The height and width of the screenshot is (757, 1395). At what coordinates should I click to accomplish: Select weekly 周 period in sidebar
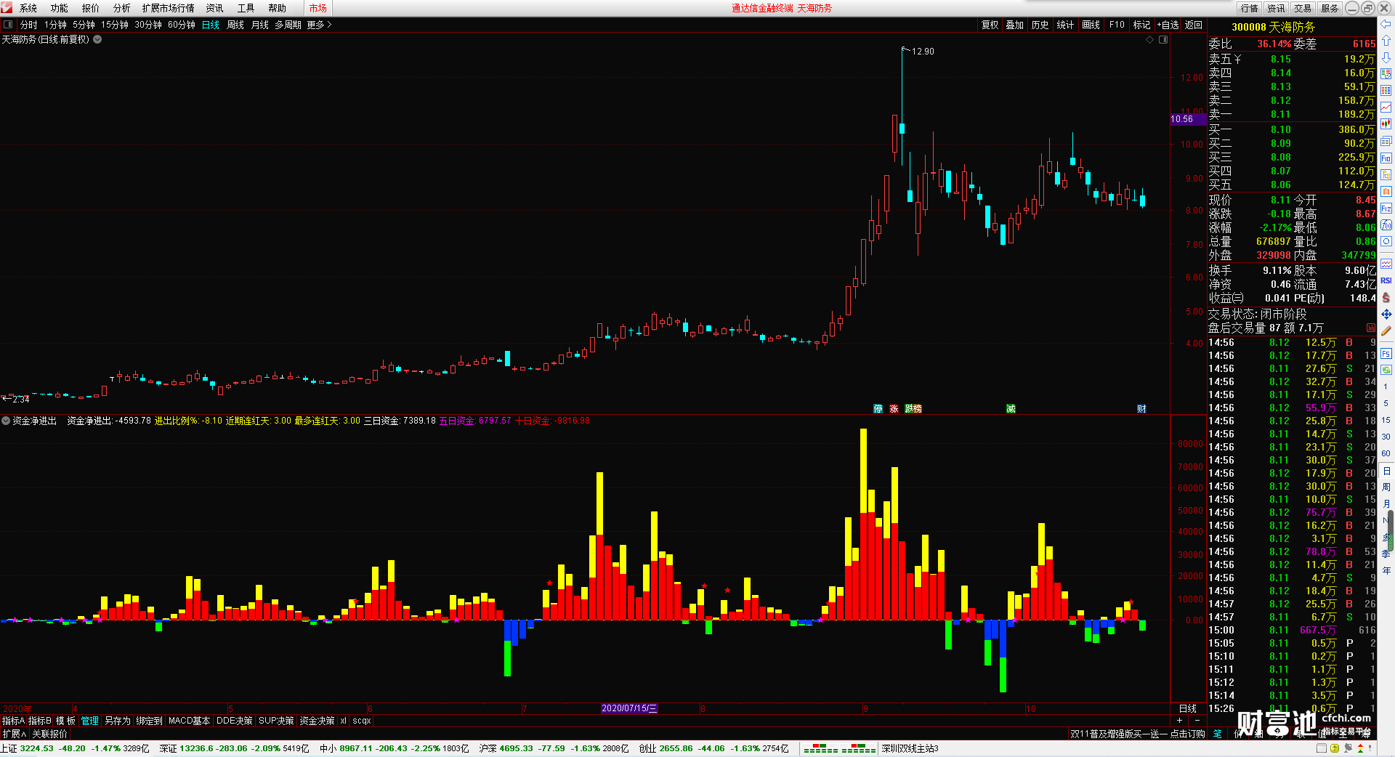click(1386, 487)
